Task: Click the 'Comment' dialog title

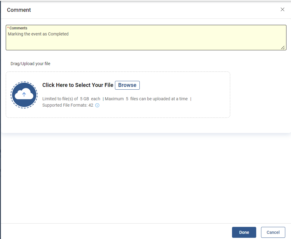Action: click(19, 10)
